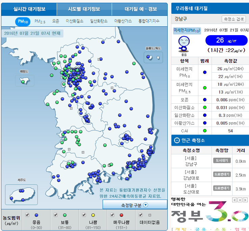The image size is (249, 231).
Task: Click the 측정소 검색 button
Action: click(233, 19)
